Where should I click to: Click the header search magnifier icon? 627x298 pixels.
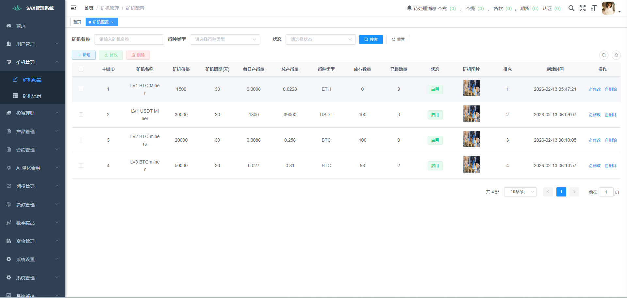tap(571, 8)
